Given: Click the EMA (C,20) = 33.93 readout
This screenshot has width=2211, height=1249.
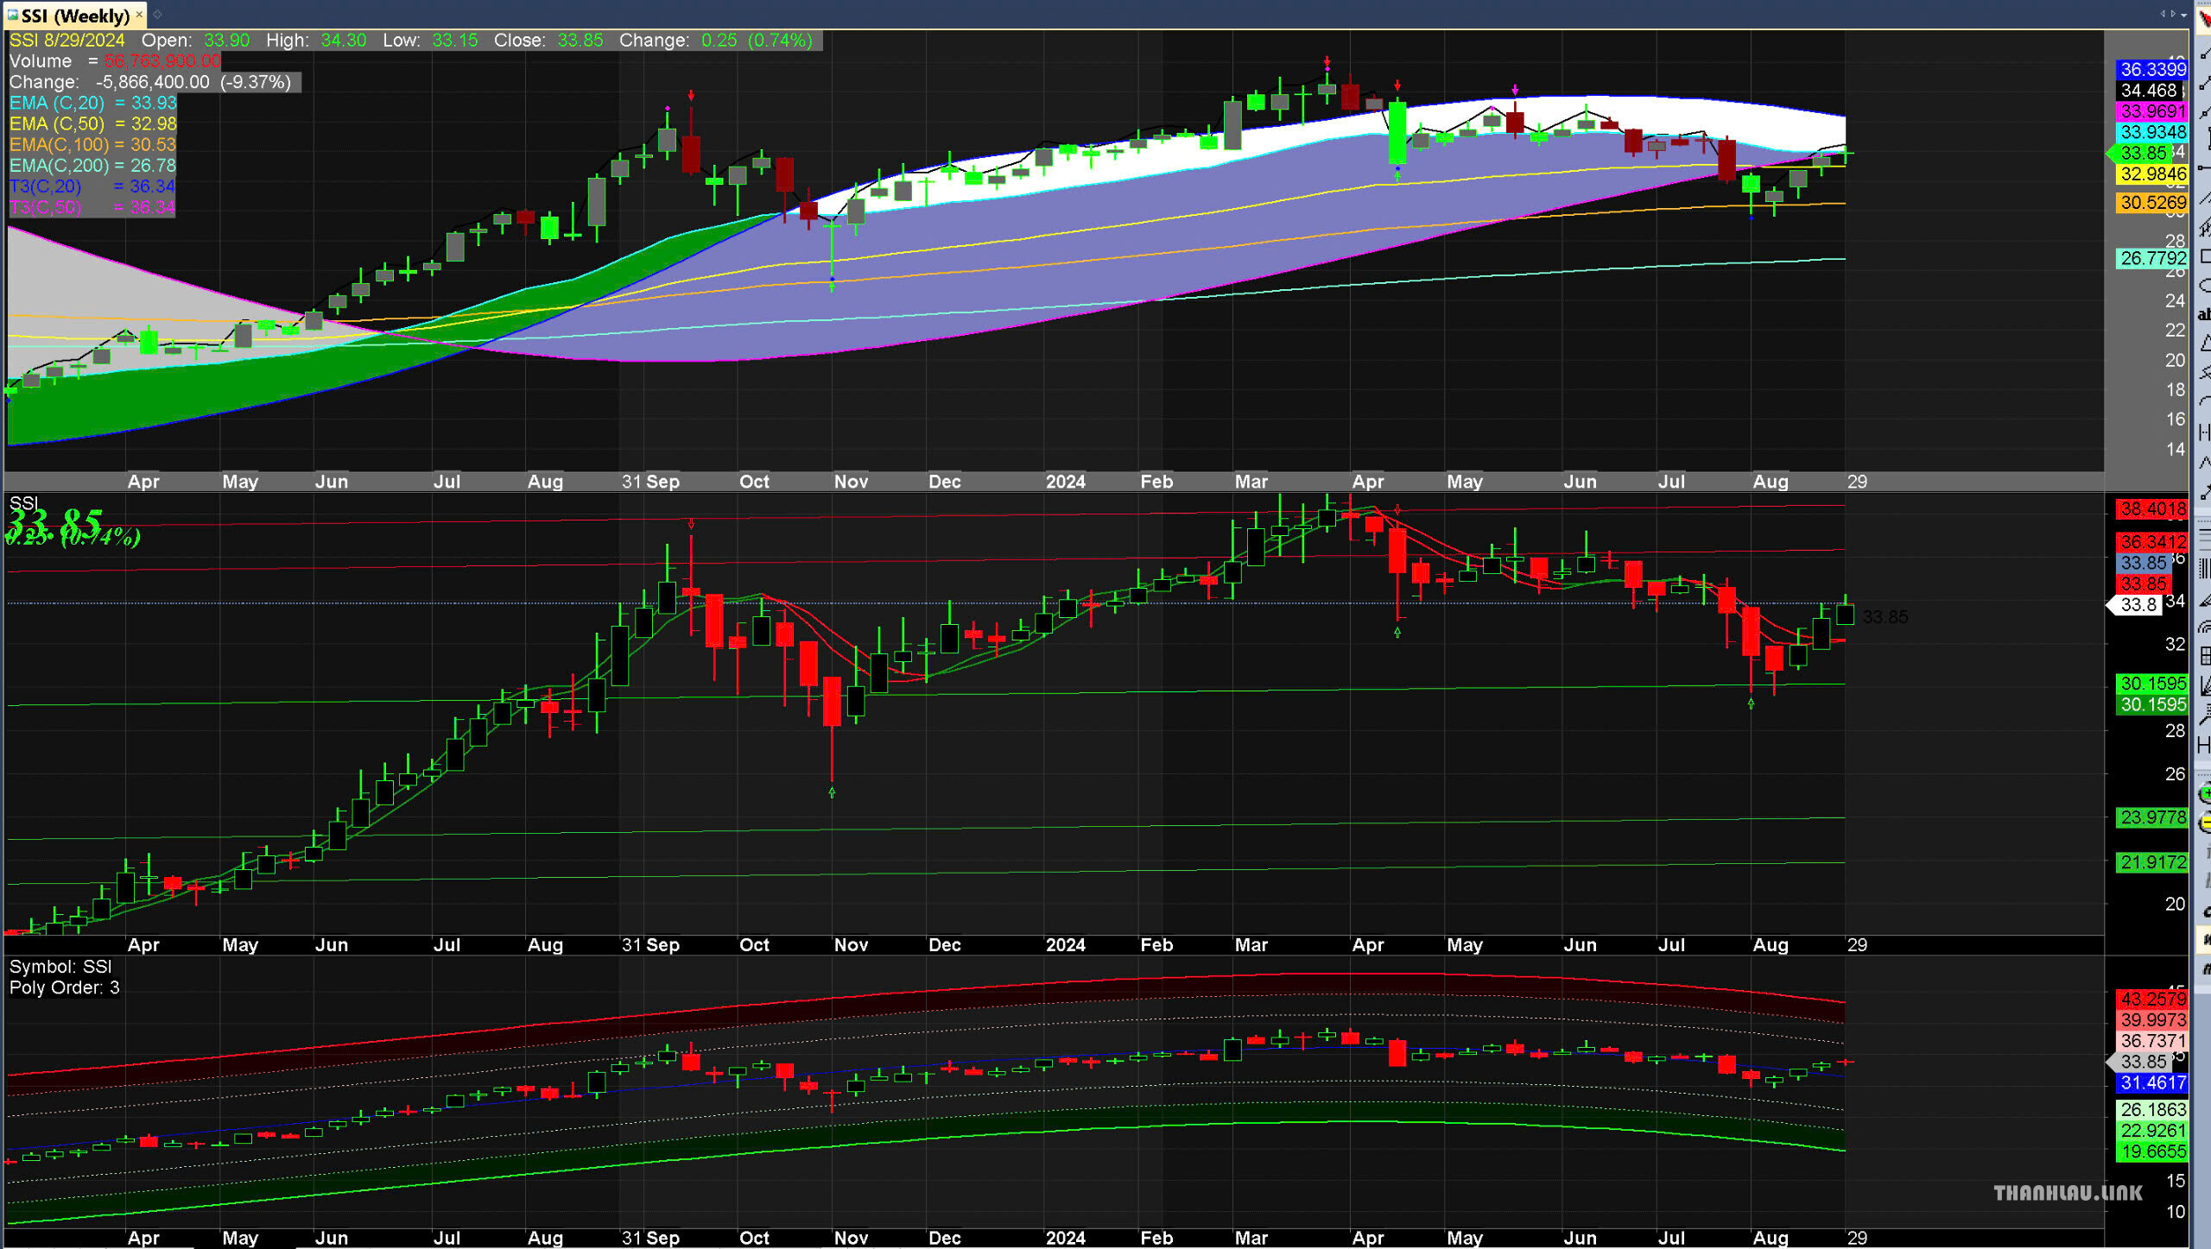Looking at the screenshot, I should [x=92, y=103].
